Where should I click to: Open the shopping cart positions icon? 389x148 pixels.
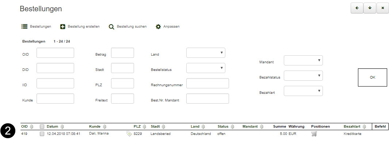(314, 134)
